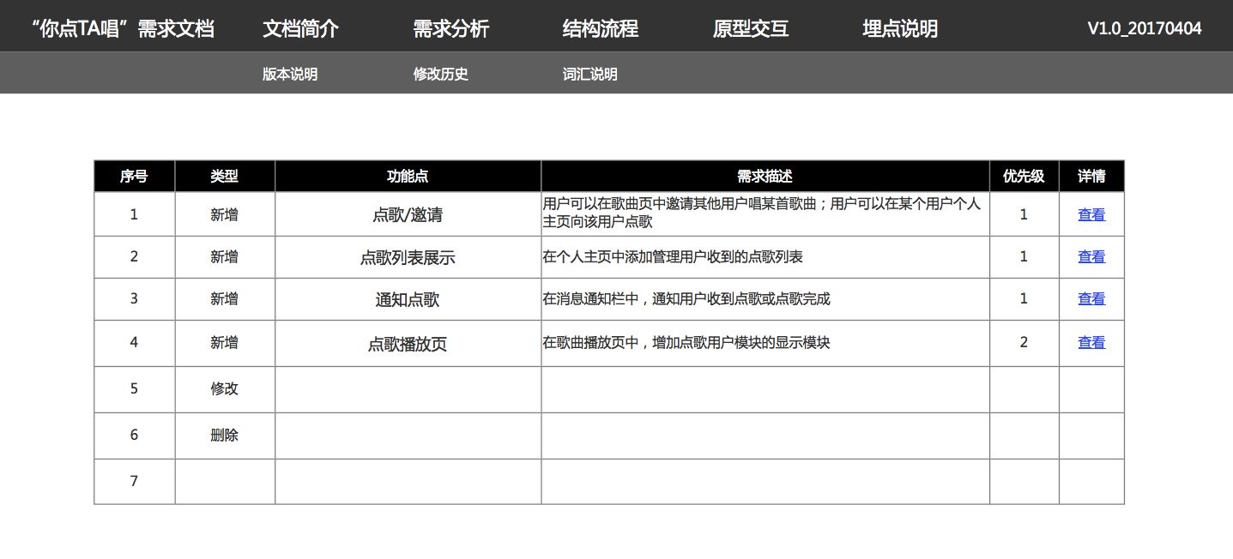Switch to the 原型交互 tab
Image resolution: width=1233 pixels, height=559 pixels.
click(x=750, y=28)
